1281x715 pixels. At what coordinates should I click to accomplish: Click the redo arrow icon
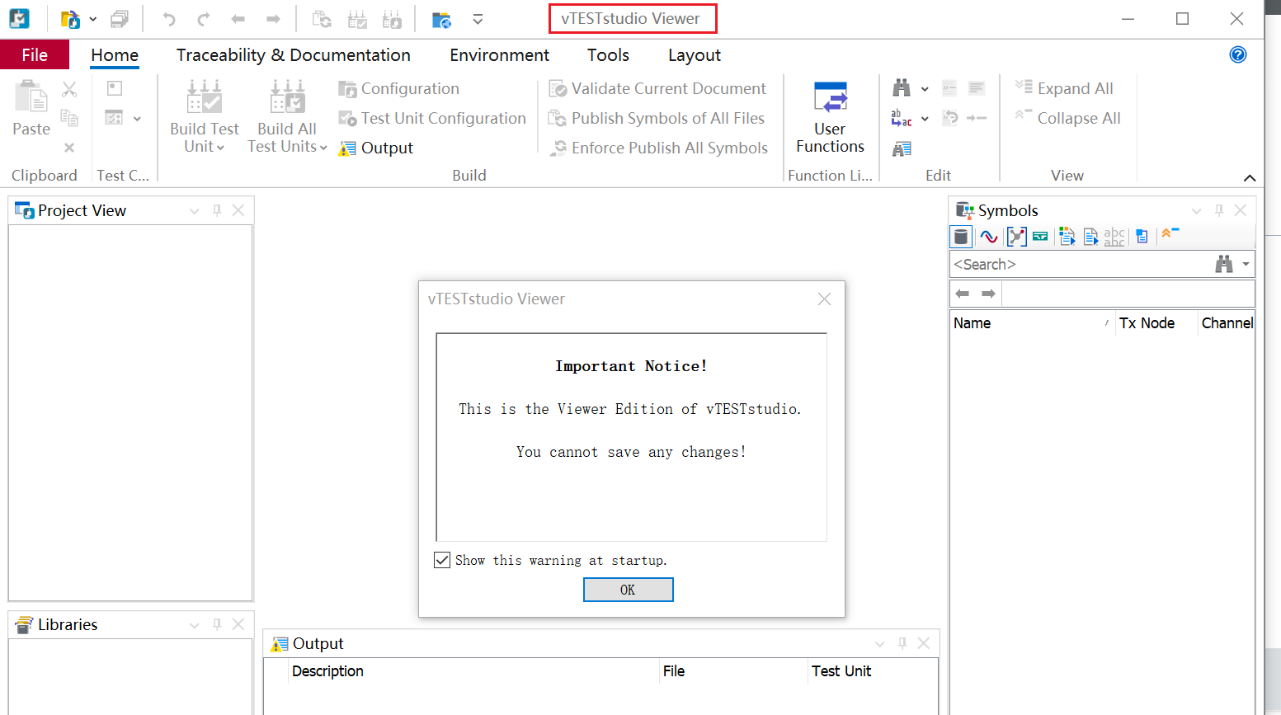click(x=204, y=19)
